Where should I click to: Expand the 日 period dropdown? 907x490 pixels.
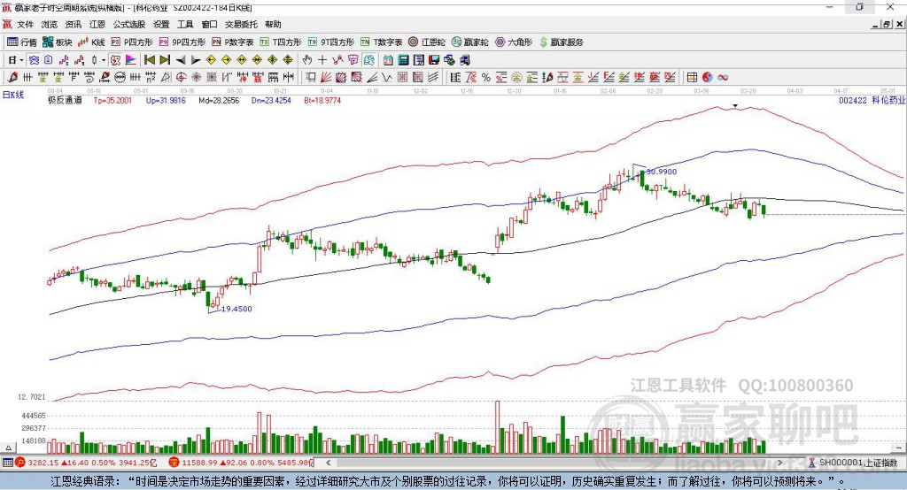coord(21,60)
